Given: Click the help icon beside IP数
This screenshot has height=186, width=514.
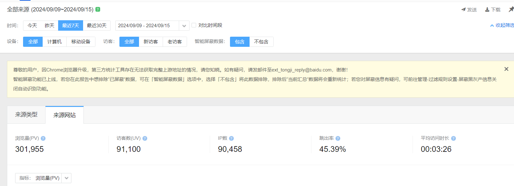Looking at the screenshot, I should (231, 139).
